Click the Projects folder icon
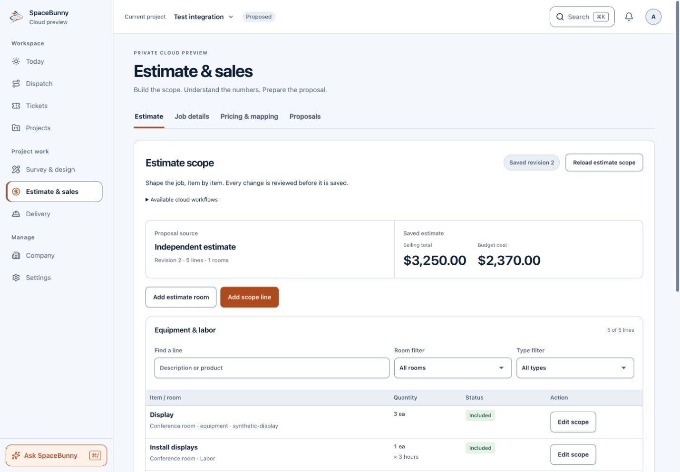Screen dimensions: 680x472 [x=16, y=128]
